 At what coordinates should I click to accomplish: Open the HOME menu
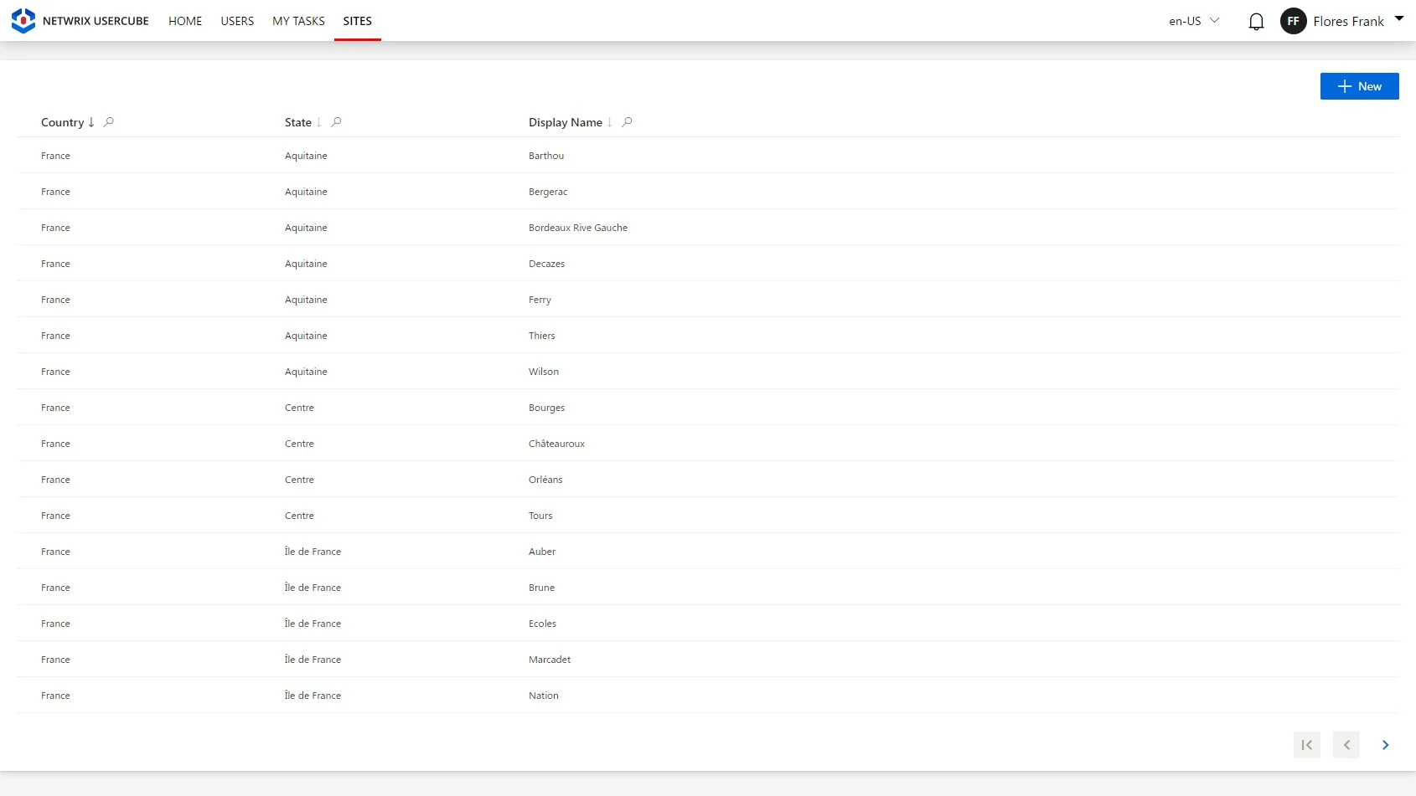185,21
